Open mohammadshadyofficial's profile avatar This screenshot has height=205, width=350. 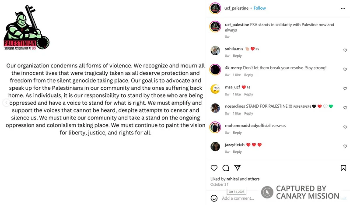215,127
